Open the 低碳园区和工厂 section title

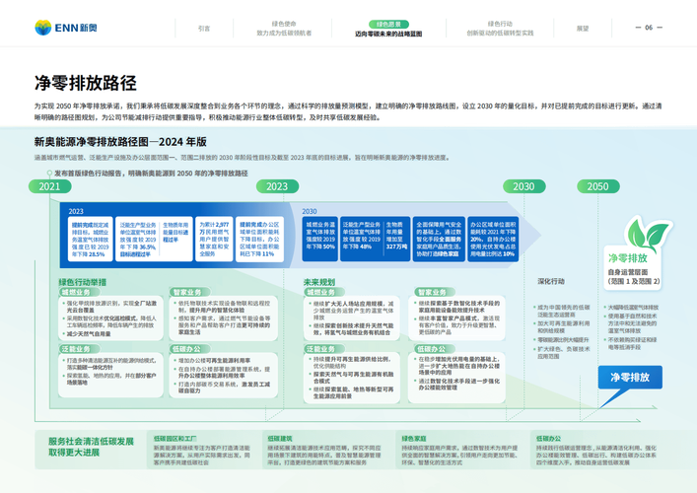(x=175, y=439)
